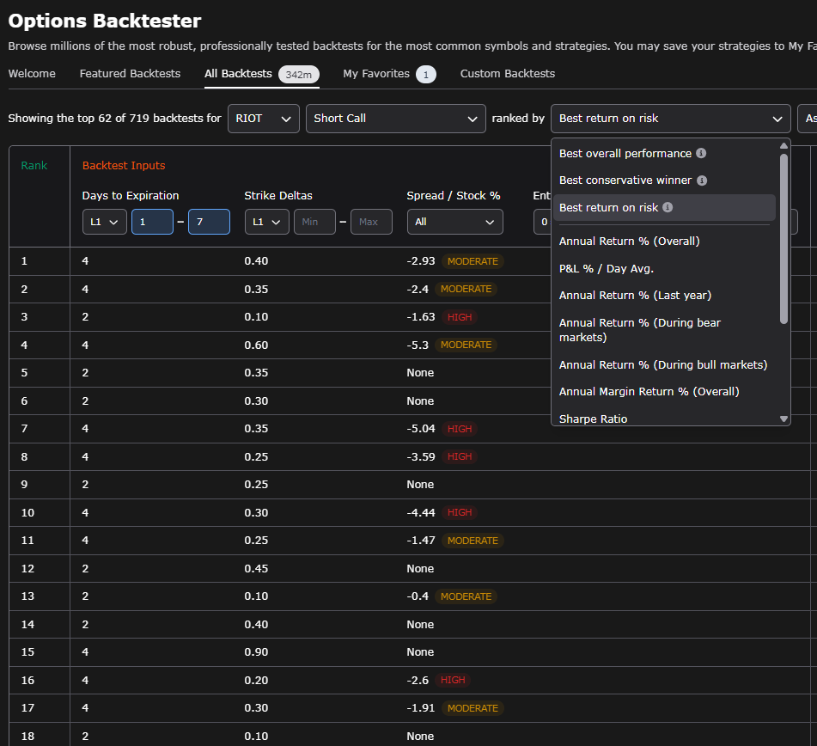Screen dimensions: 817x746
Task: Click strike delta 0.45 in rank 12 row
Action: click(x=256, y=569)
